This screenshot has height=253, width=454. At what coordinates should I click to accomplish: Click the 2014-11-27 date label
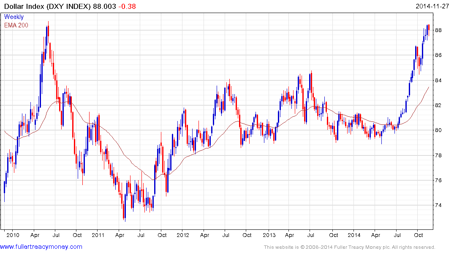pos(432,6)
